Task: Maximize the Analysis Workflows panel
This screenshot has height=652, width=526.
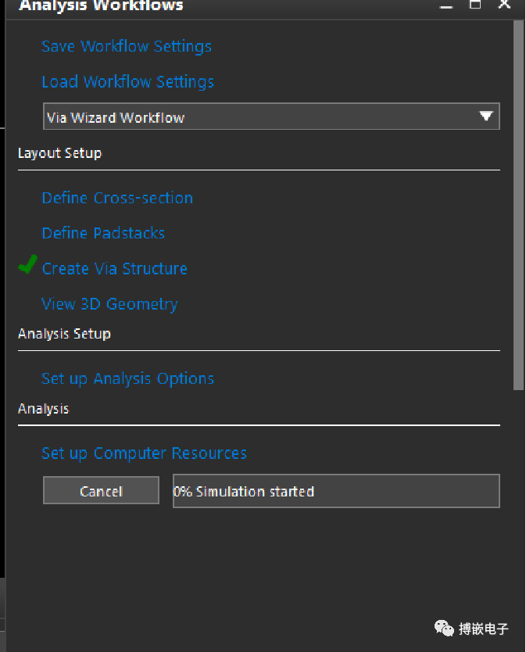Action: pyautogui.click(x=475, y=5)
